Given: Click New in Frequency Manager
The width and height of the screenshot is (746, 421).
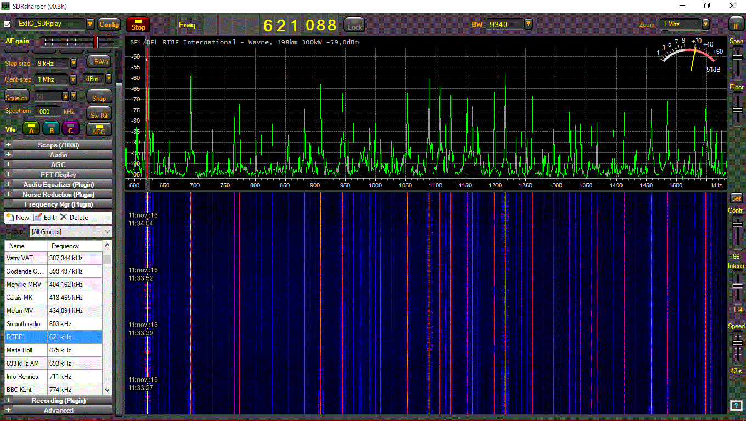Looking at the screenshot, I should coord(18,218).
